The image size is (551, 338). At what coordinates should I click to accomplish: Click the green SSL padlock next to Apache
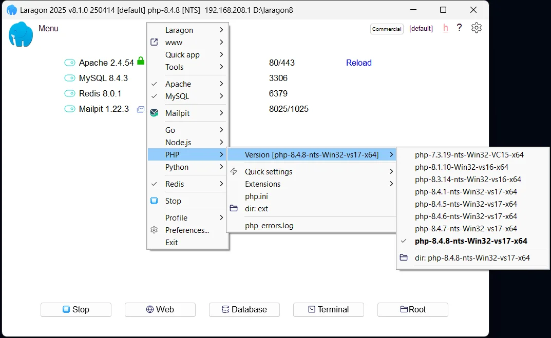pos(141,61)
